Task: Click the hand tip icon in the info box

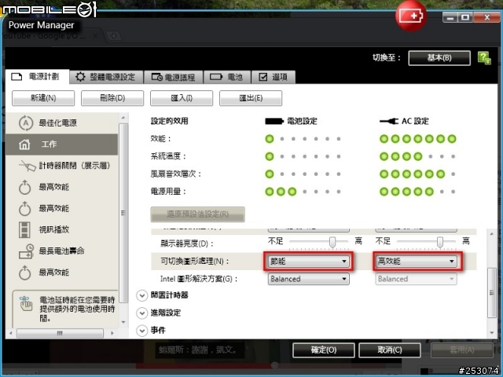Action: click(26, 304)
